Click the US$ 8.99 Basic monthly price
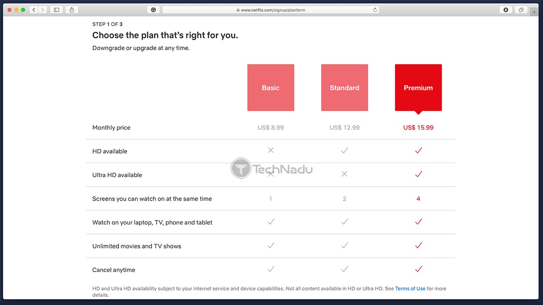This screenshot has width=543, height=305. [271, 127]
